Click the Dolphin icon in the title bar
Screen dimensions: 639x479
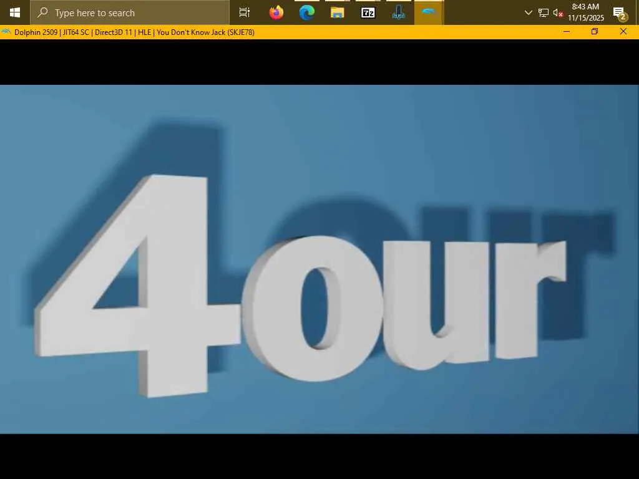(6, 32)
